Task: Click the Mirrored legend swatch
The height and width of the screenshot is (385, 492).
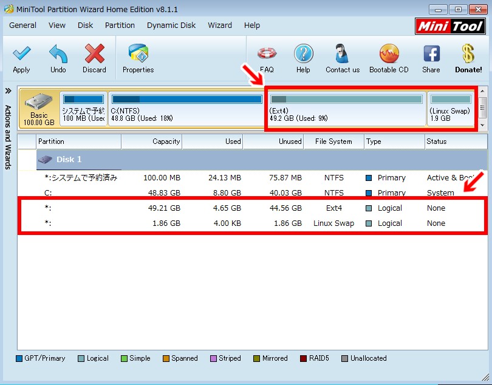Action: pos(257,358)
